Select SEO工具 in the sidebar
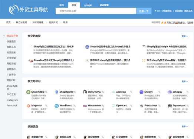This screenshot has height=139, width=194. (x=11, y=95)
